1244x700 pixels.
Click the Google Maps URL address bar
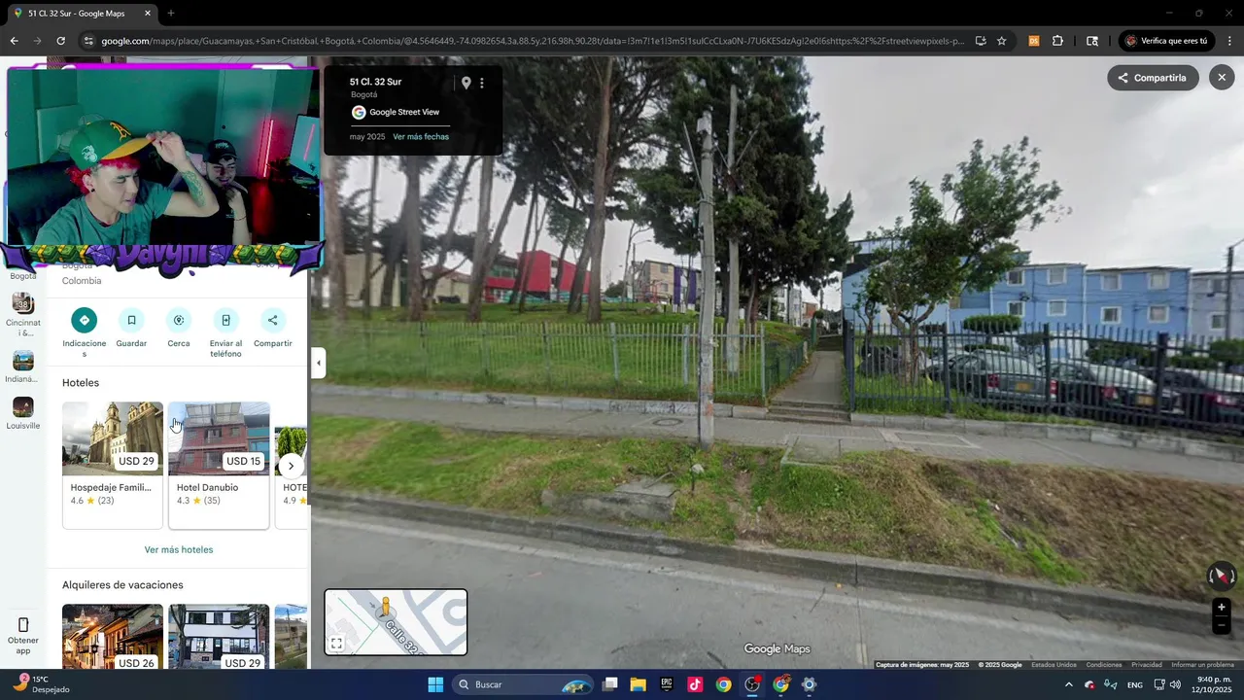coord(533,41)
